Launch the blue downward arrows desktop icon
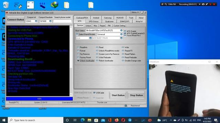Image resolution: width=220 pixels, height=123 pixels. point(42,5)
